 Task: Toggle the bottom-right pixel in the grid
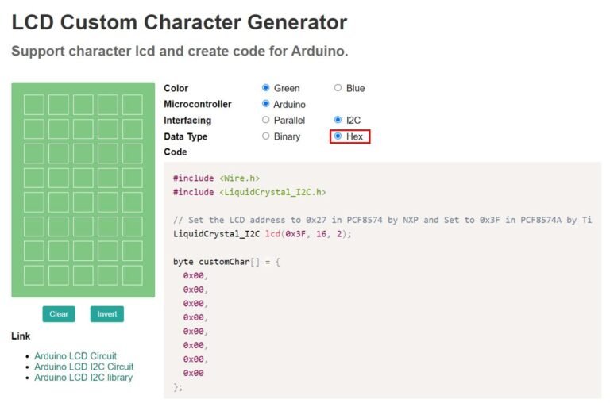click(133, 275)
